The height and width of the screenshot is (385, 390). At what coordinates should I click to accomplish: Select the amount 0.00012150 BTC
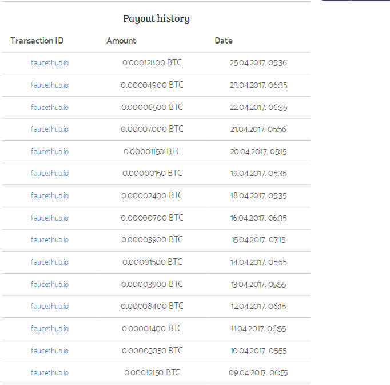(152, 372)
